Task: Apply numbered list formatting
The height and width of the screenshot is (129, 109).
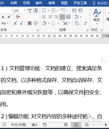Action: point(54,10)
